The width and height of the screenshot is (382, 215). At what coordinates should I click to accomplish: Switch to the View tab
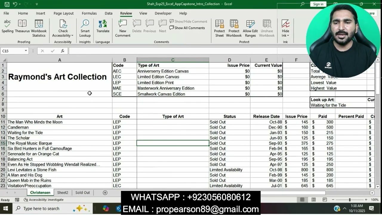pos(143,13)
